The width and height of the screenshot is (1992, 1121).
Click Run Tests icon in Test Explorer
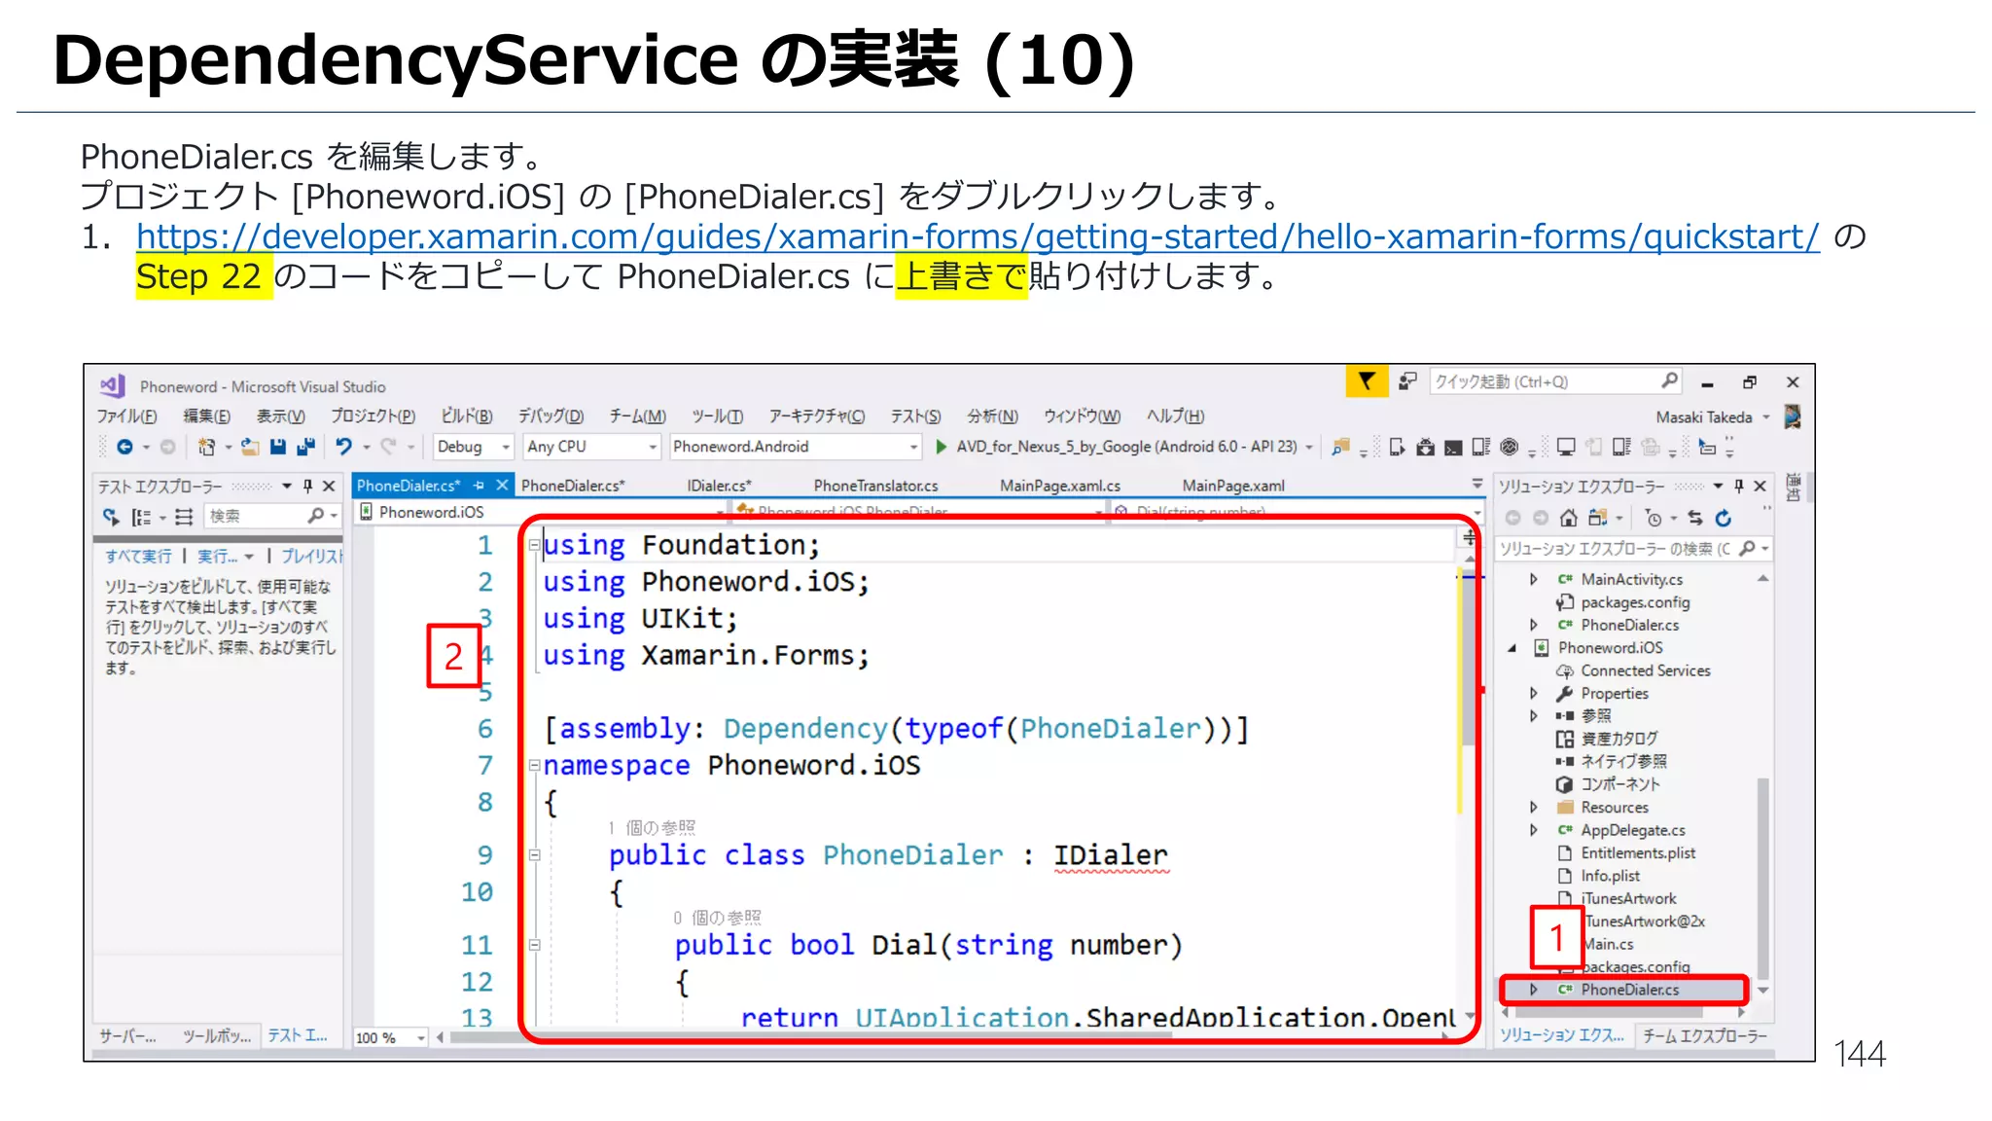pos(111,517)
